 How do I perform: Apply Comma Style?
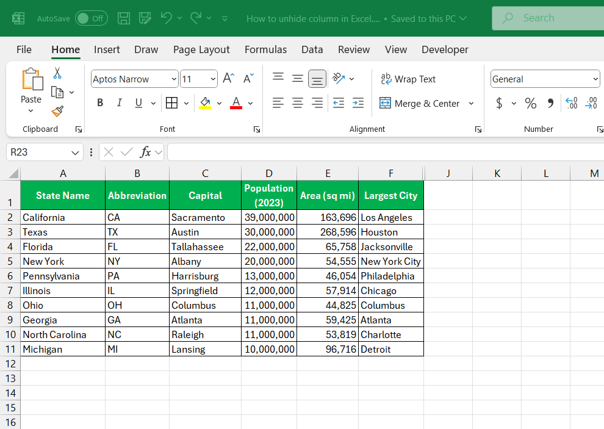coord(550,103)
